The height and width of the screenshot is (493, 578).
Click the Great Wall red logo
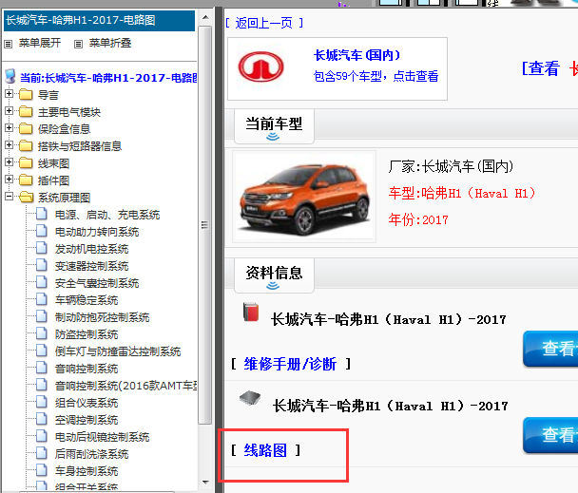point(261,67)
